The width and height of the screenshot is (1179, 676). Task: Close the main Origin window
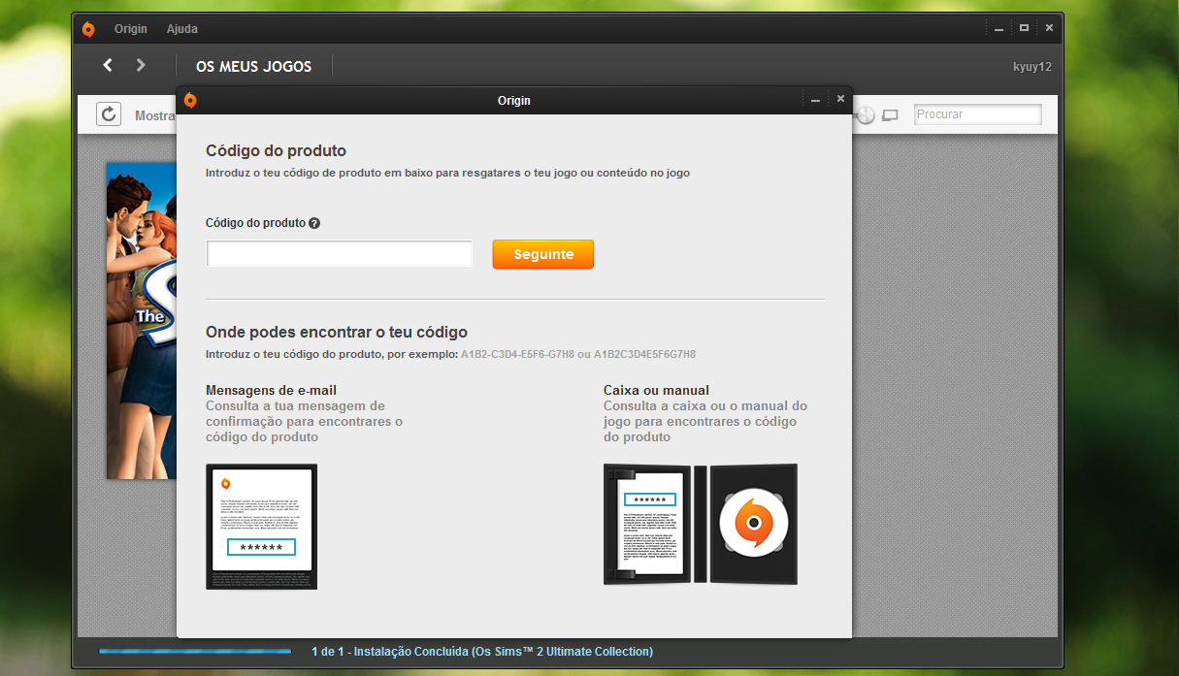pos(1049,29)
